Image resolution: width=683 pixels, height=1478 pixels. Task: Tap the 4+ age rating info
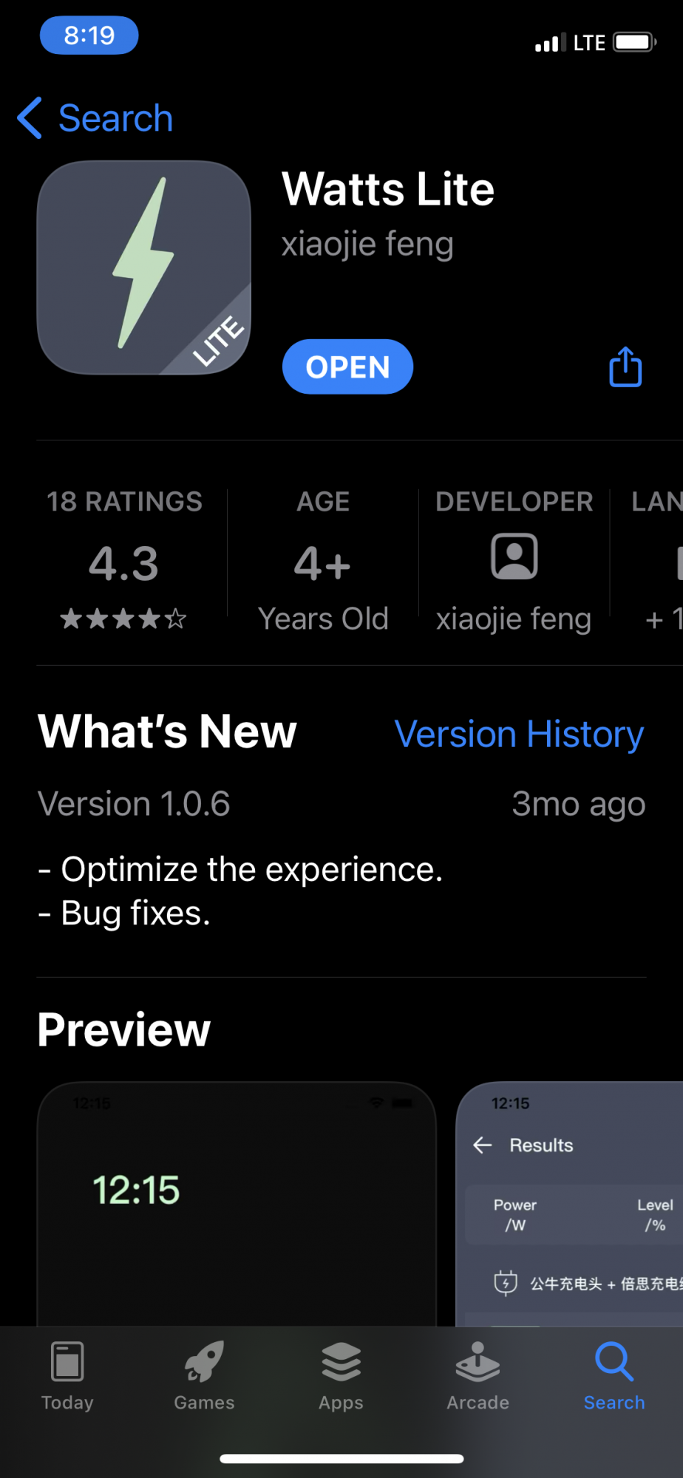point(323,565)
